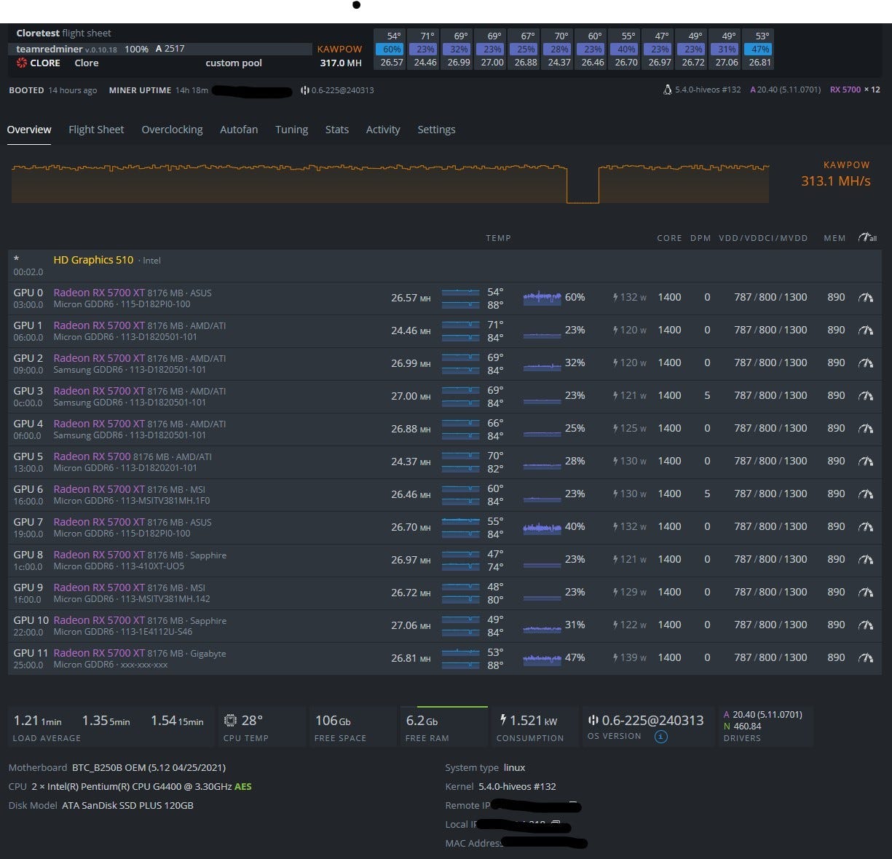Switch to the Overclocking tab

point(172,129)
